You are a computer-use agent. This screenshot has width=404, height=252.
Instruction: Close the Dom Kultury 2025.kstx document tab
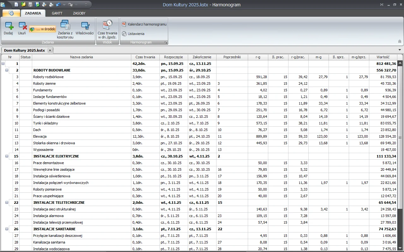click(x=50, y=50)
